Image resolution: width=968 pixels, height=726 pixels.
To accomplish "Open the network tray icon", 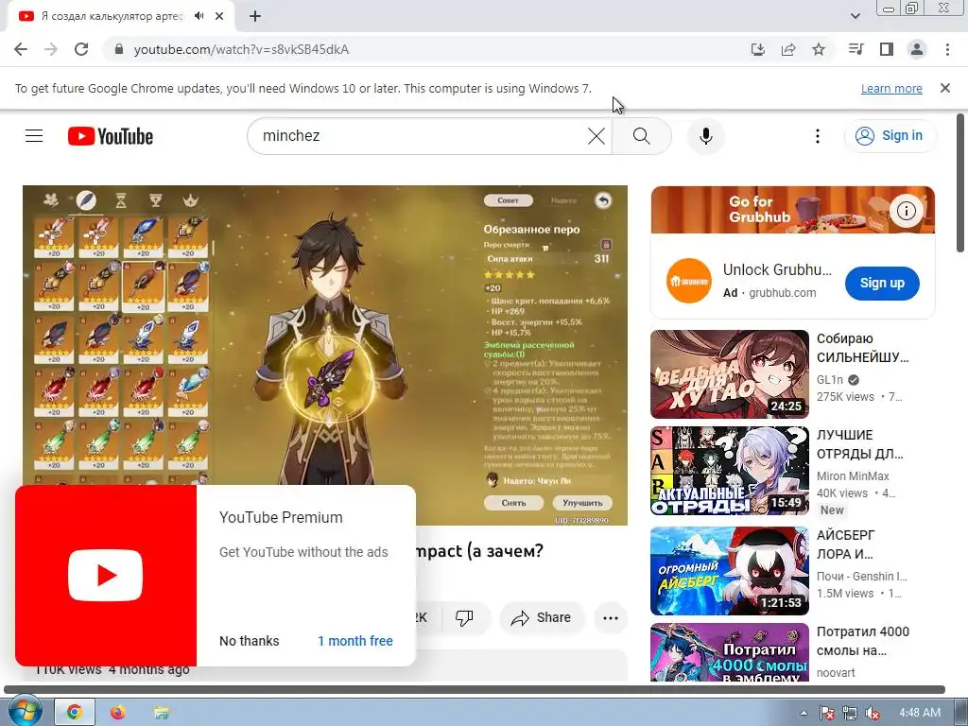I will pos(850,713).
